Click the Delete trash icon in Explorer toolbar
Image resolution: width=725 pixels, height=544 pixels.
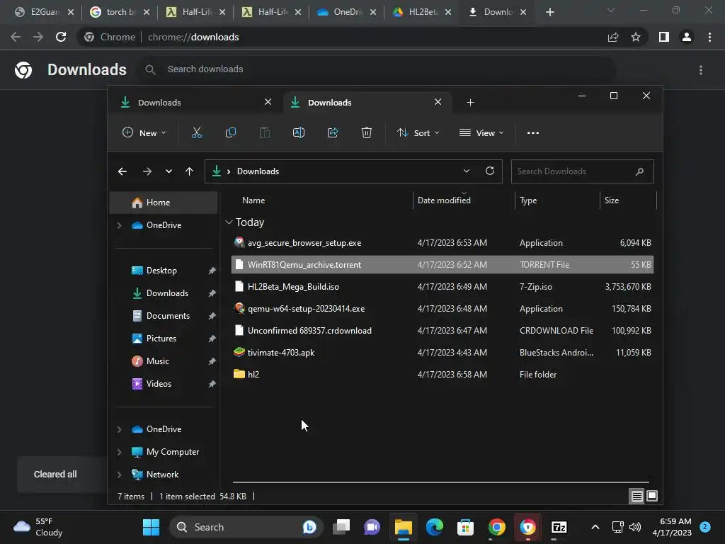click(367, 132)
